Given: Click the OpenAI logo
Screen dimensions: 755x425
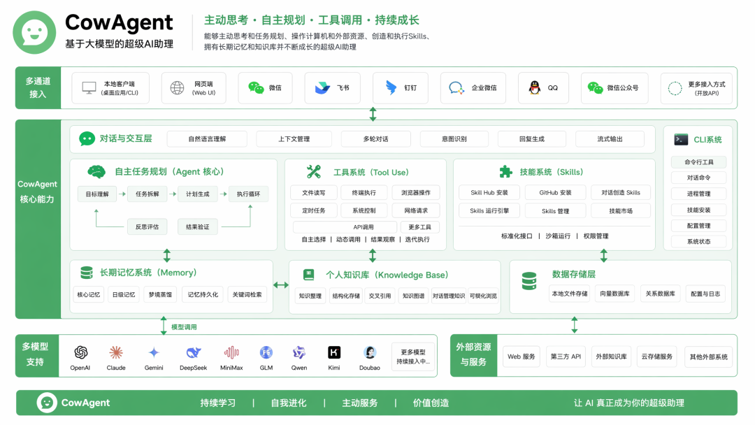Looking at the screenshot, I should 80,352.
